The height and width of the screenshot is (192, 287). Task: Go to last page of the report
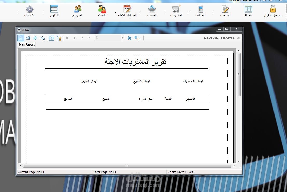click(x=89, y=38)
